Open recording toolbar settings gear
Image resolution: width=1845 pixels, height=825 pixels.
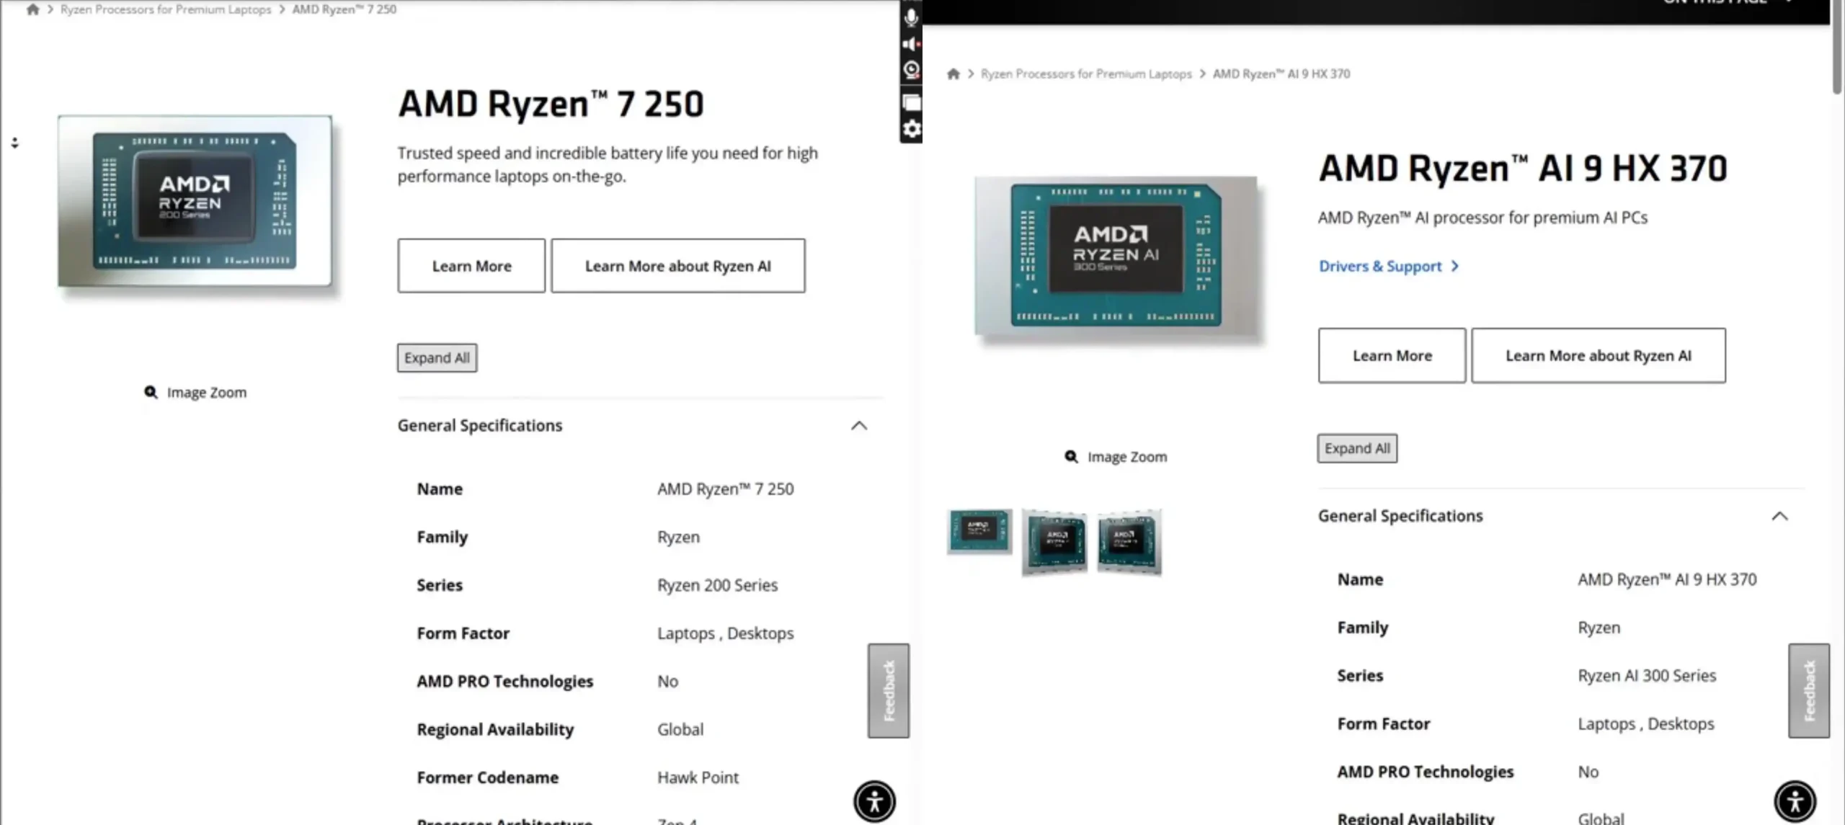(911, 129)
